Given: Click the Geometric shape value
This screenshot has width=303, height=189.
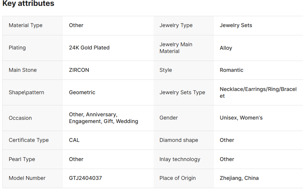Looking at the screenshot, I should pos(82,92).
